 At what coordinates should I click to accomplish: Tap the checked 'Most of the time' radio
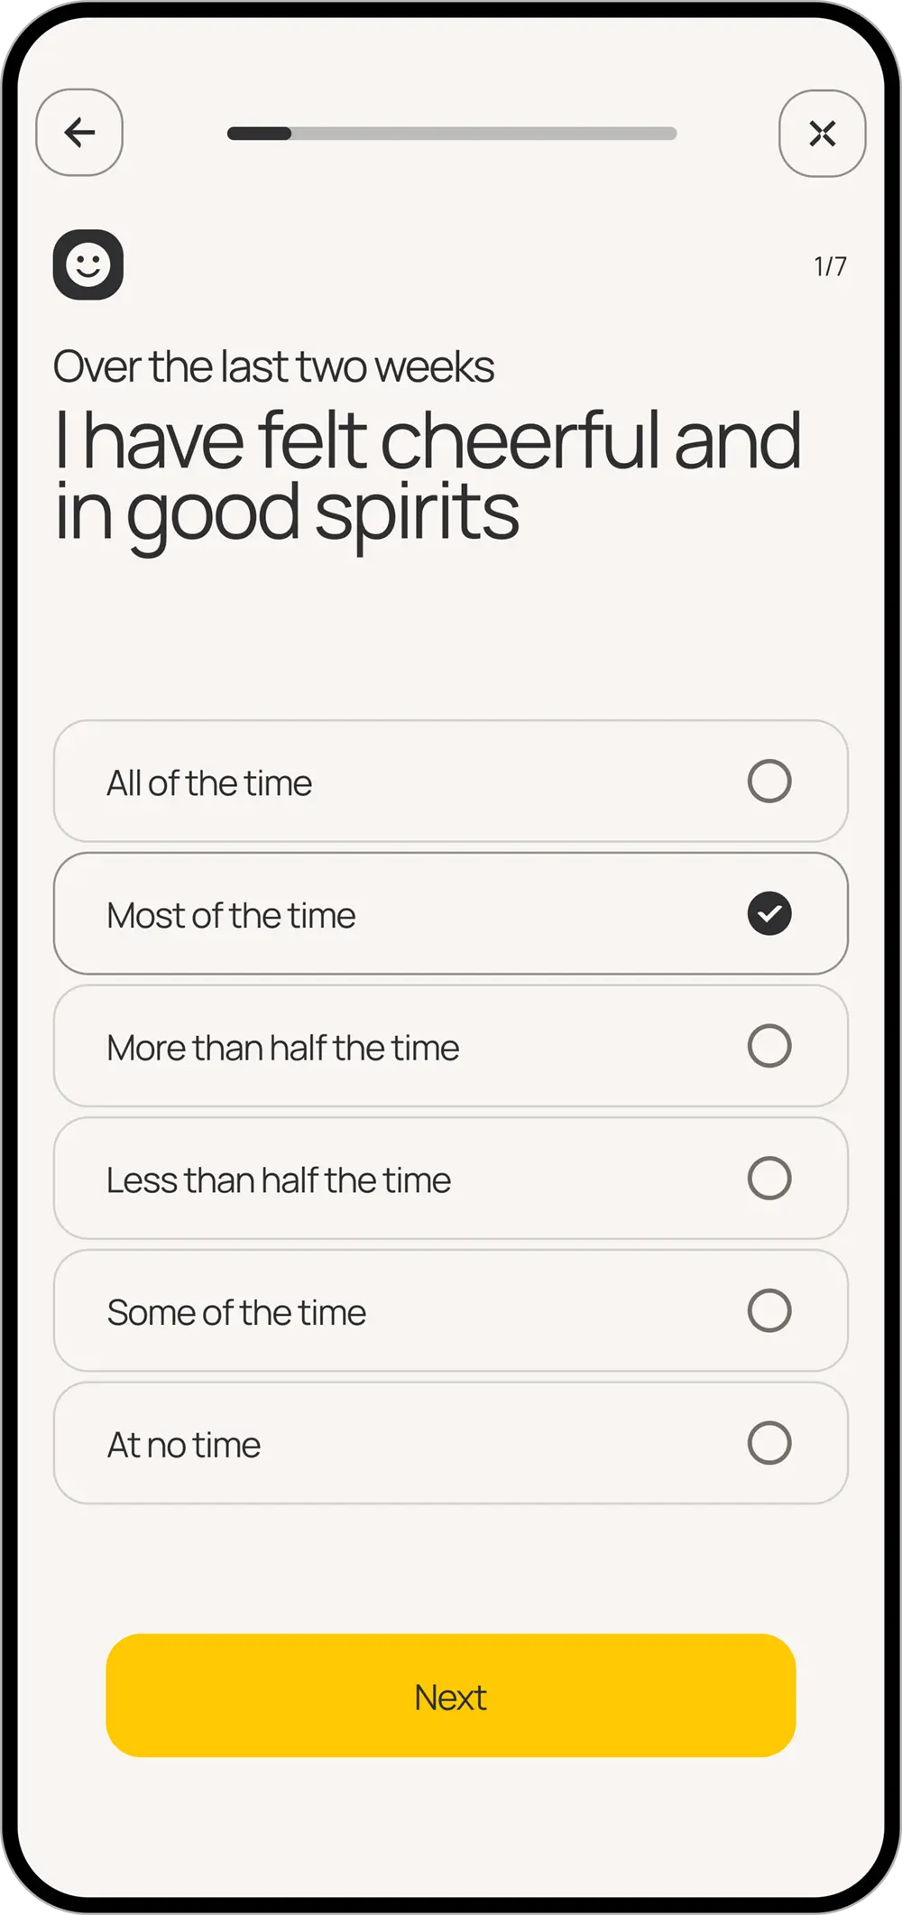[769, 913]
